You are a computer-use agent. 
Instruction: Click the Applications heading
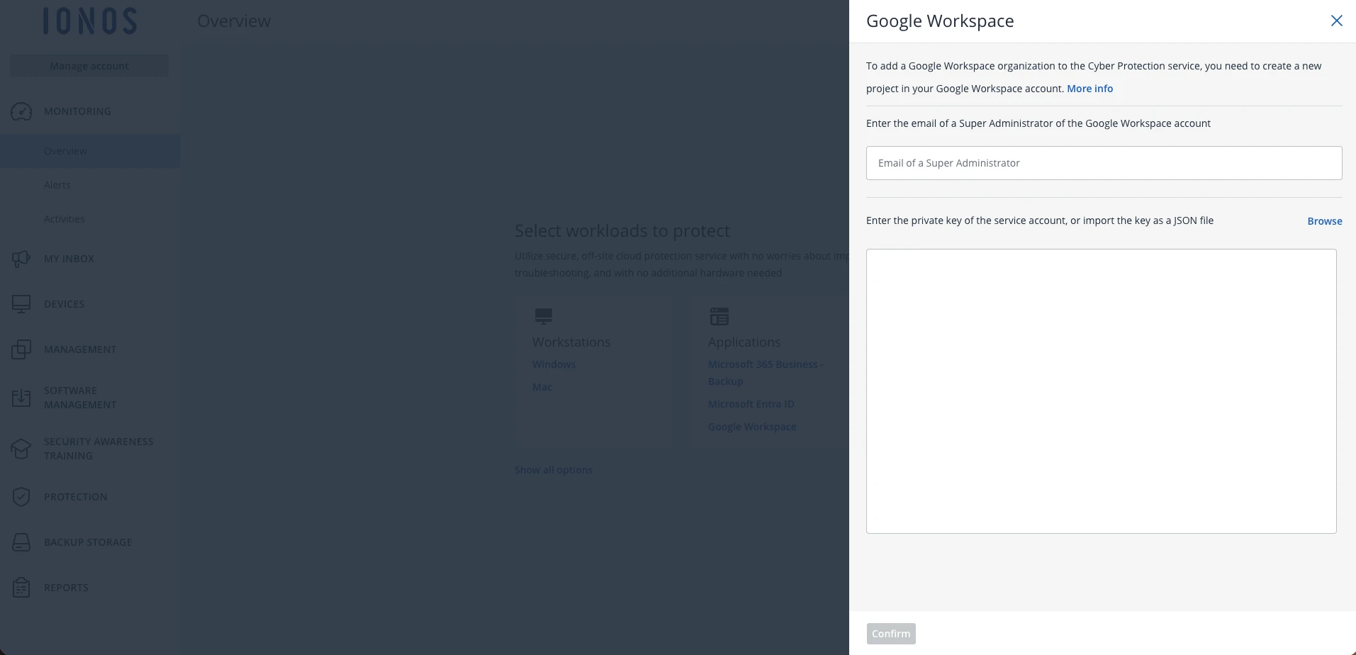(744, 342)
